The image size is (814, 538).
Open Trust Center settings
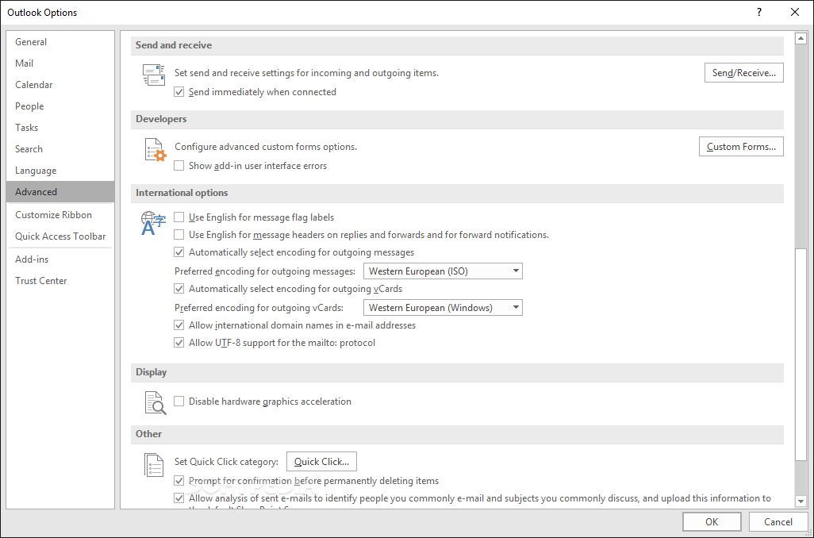[x=60, y=281]
